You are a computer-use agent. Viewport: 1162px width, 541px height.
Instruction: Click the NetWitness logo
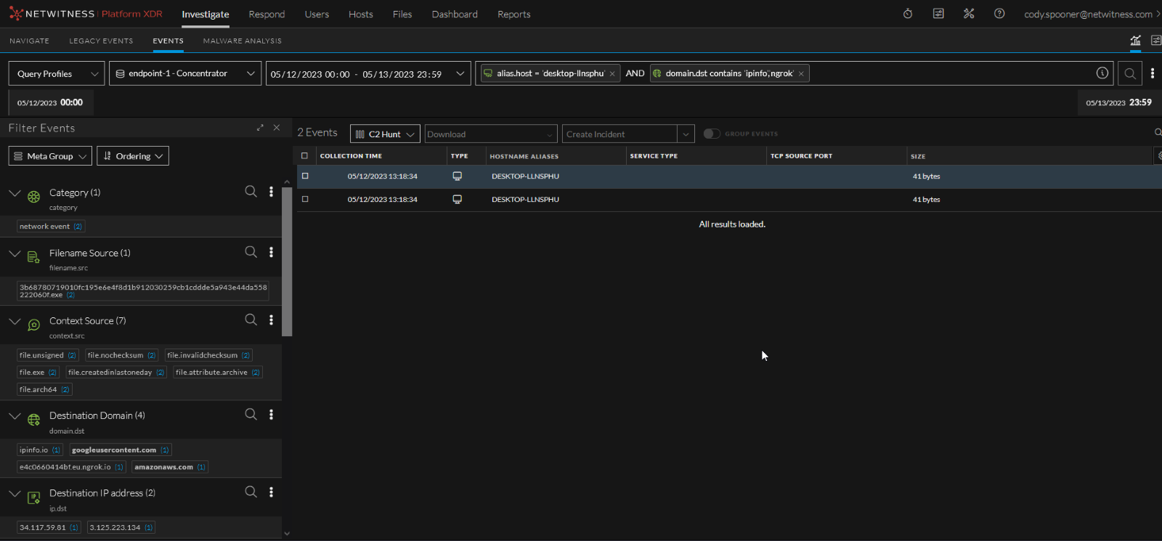(x=86, y=14)
